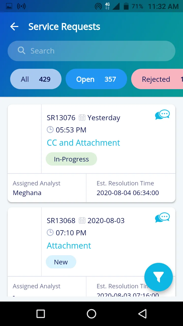The image size is (183, 326).
Task: Tap the 2020-08-03 date text
Action: click(106, 221)
